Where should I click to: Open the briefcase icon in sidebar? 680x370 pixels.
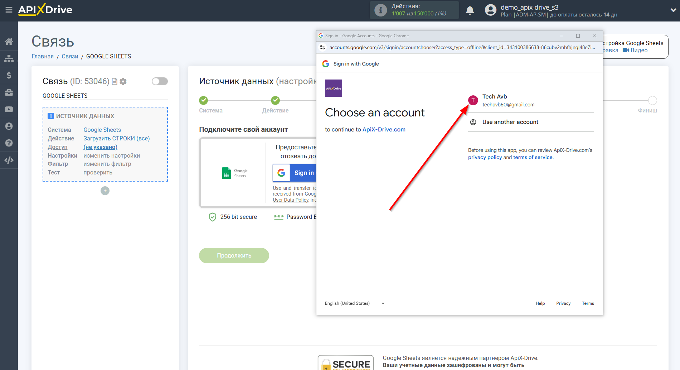(x=9, y=92)
